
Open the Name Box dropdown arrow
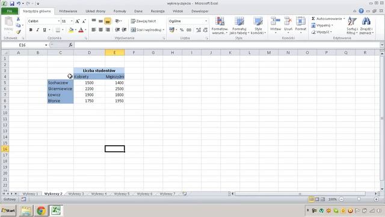coord(46,45)
